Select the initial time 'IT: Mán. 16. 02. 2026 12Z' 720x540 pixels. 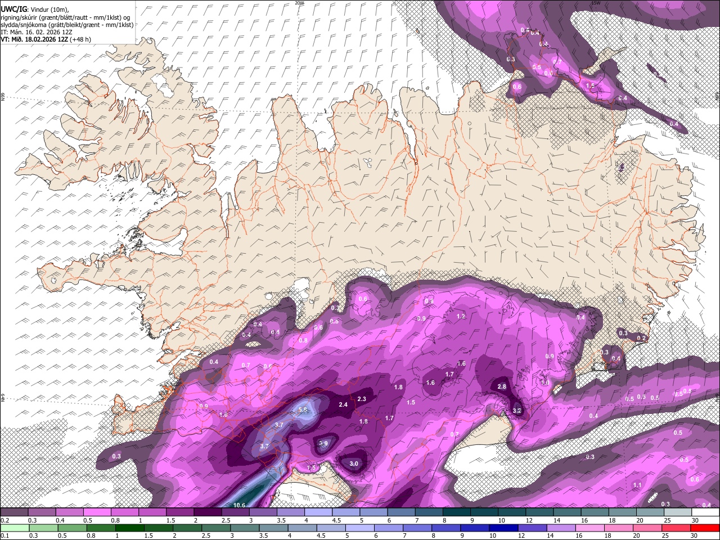point(38,32)
